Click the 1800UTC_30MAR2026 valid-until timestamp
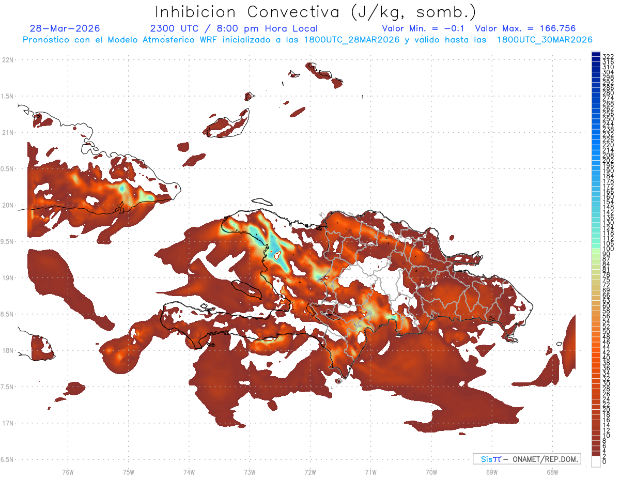This screenshot has height=479, width=620. (545, 40)
